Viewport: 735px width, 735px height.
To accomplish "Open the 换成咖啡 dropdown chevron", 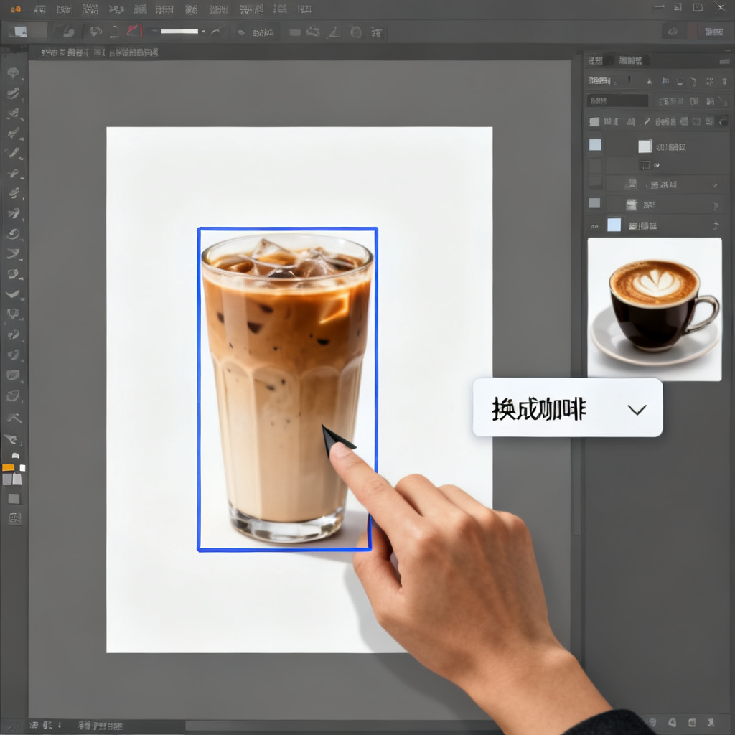I will click(x=637, y=410).
